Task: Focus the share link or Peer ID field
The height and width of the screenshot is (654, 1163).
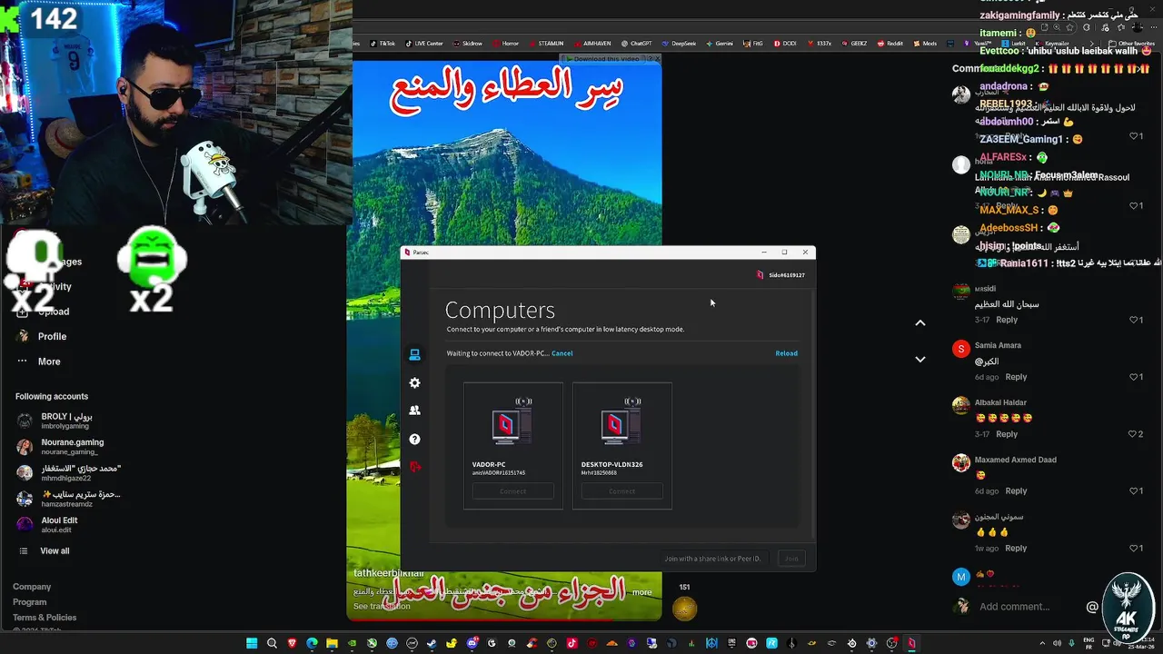Action: [x=712, y=559]
